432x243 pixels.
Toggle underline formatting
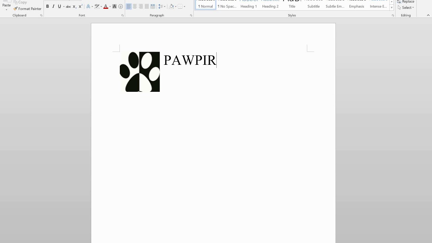coord(59,6)
